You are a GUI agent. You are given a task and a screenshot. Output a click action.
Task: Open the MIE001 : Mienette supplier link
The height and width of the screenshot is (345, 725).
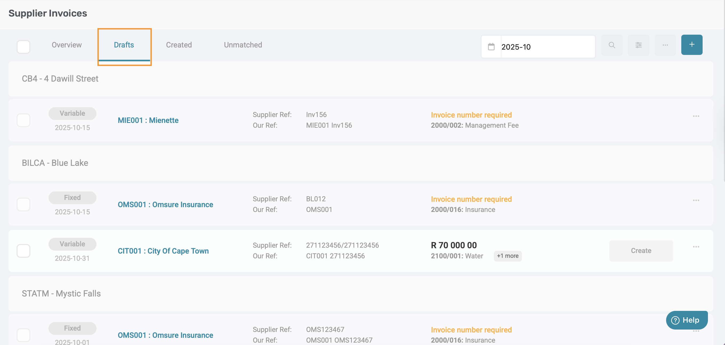[x=148, y=121]
